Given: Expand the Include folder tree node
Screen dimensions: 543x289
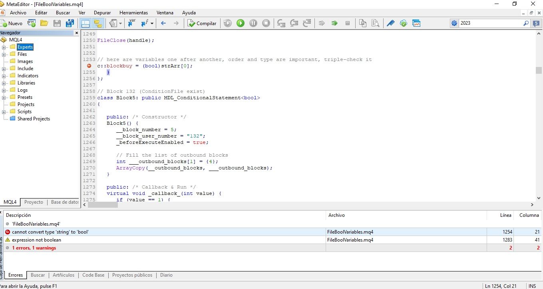Looking at the screenshot, I should coord(4,69).
